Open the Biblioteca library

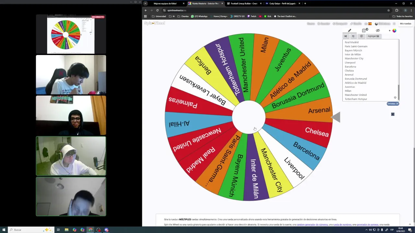pos(383,24)
